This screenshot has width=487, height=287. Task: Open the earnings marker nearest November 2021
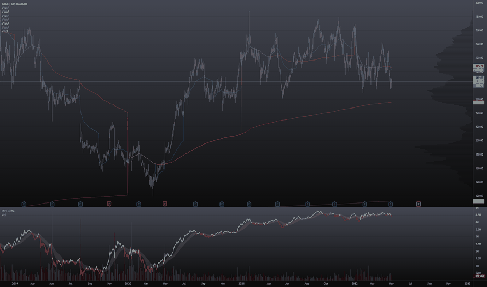pos(334,204)
